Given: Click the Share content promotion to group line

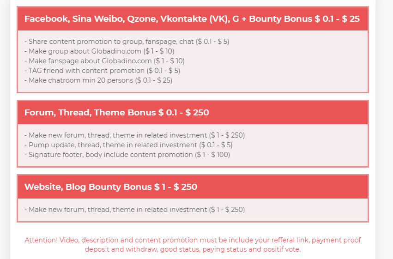Looking at the screenshot, I should point(127,42).
